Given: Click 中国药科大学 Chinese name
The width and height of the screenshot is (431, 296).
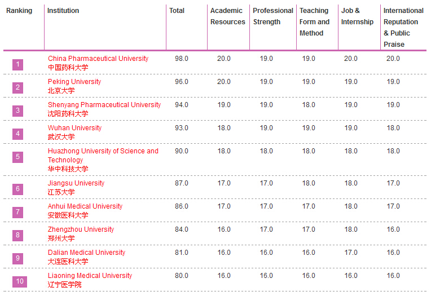Looking at the screenshot, I should [x=68, y=68].
